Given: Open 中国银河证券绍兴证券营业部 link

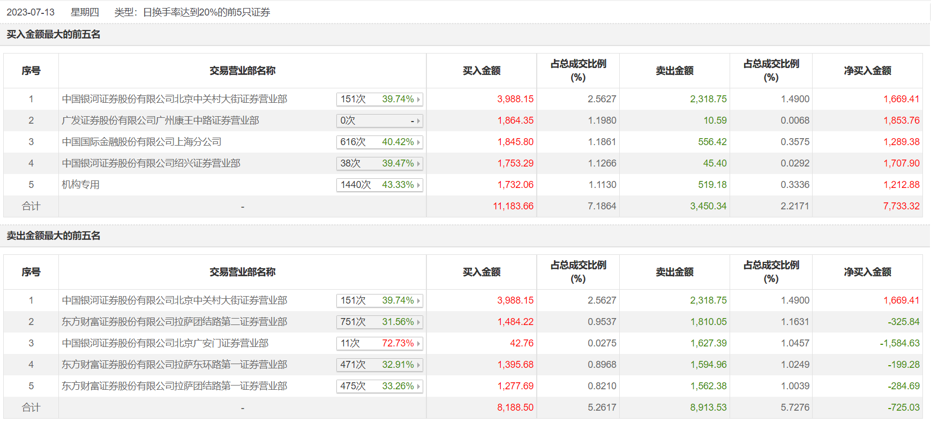Looking at the screenshot, I should (x=151, y=163).
